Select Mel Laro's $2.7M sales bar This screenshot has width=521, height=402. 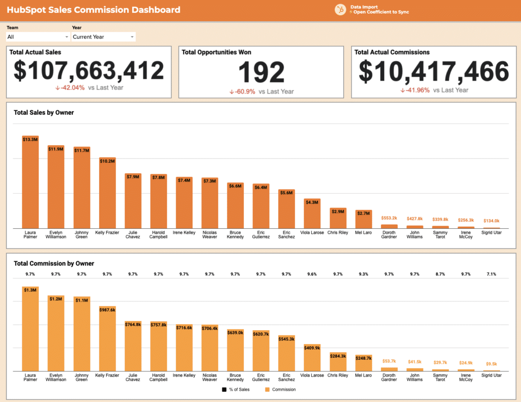(x=363, y=219)
